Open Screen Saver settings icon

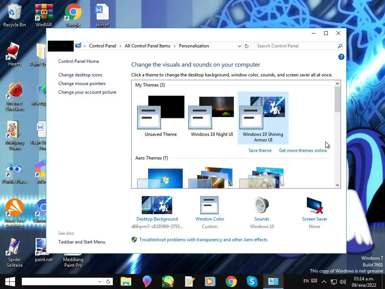(x=315, y=205)
